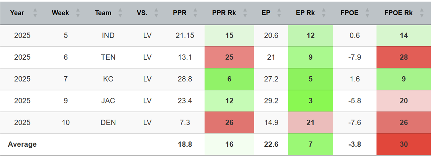Select the IND team cell
432x156 pixels.
coord(108,36)
